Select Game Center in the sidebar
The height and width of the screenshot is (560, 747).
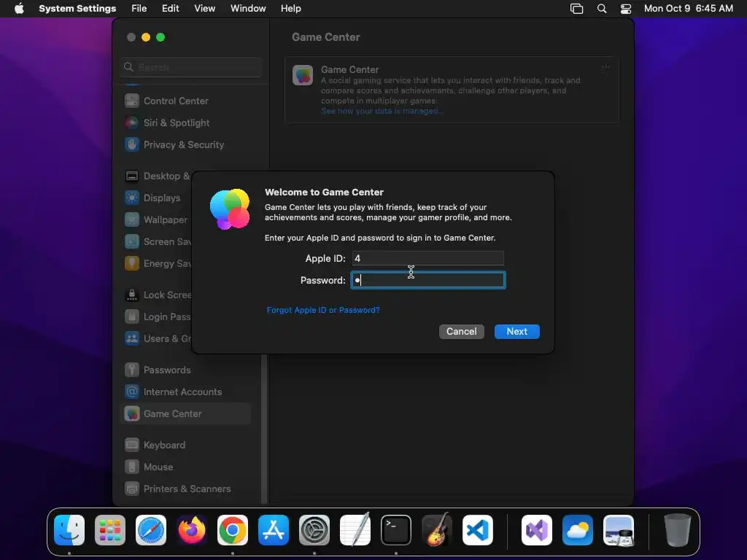(x=186, y=414)
